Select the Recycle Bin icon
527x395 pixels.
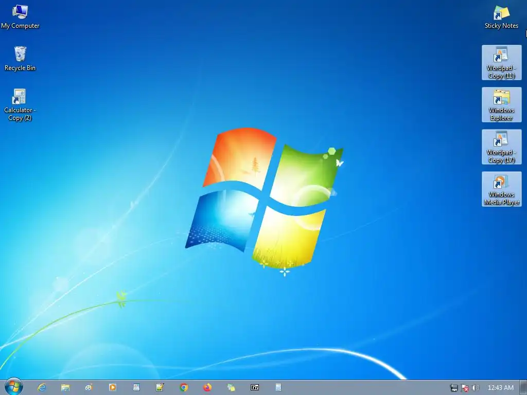(20, 59)
